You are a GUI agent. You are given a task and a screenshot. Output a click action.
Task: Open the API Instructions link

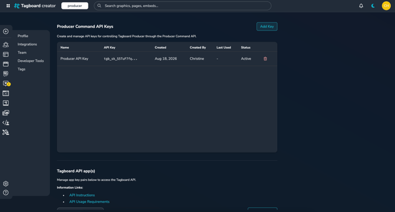pos(82,195)
